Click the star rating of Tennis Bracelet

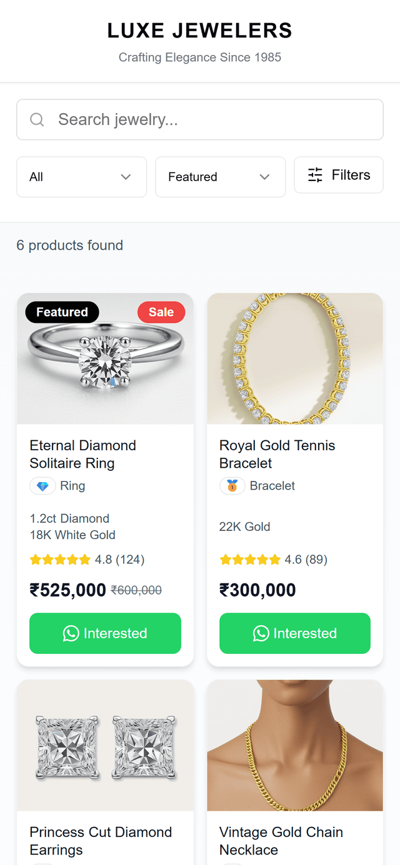pyautogui.click(x=250, y=560)
